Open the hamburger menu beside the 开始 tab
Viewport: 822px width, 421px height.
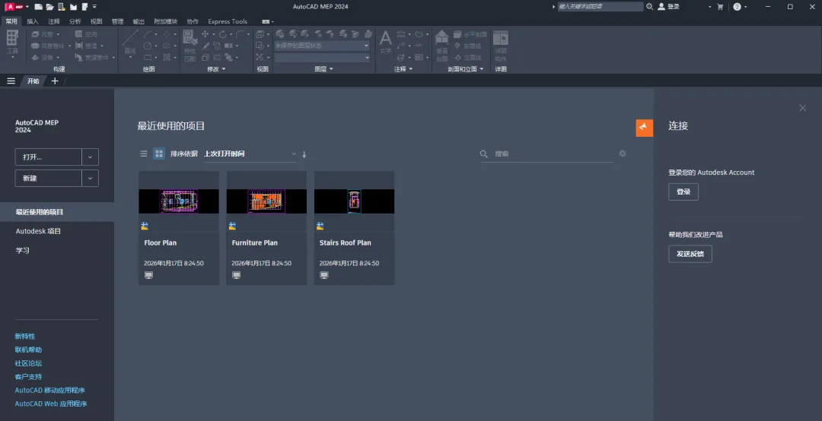[x=11, y=81]
